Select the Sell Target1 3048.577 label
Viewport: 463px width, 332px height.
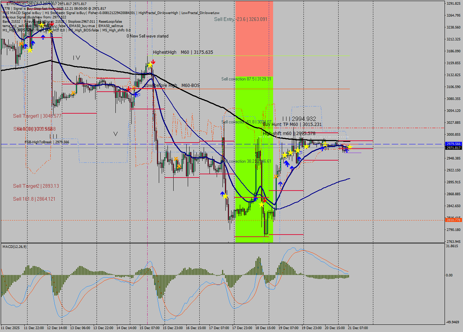(x=37, y=116)
